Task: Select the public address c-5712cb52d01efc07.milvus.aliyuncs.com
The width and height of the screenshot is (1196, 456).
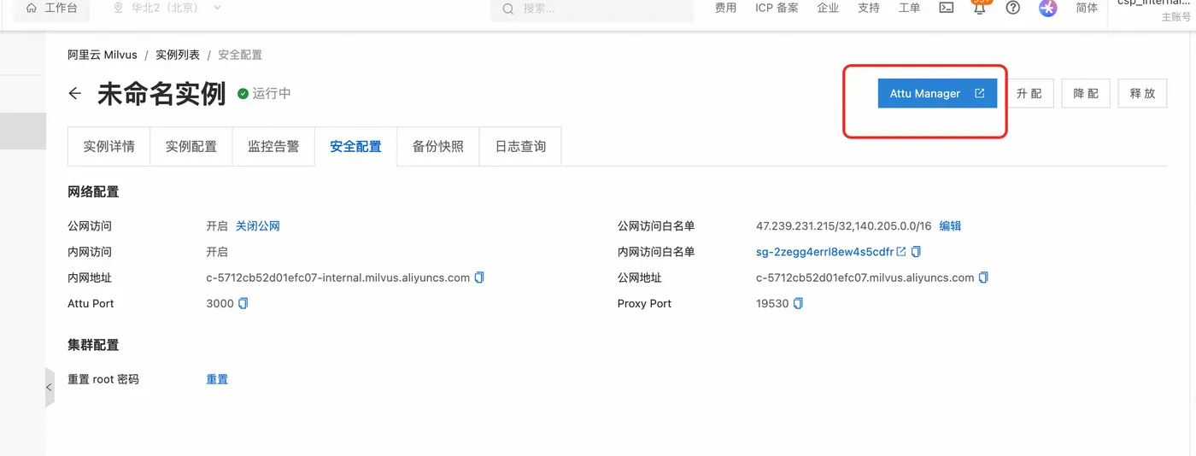Action: [865, 278]
